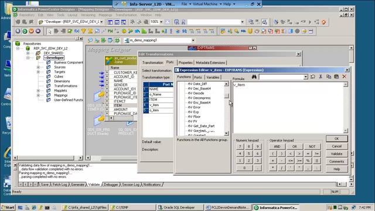
Task: Click the paste icon in Expression Editor
Action: click(x=336, y=77)
